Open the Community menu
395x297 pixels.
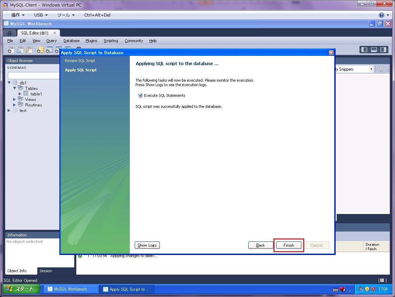click(x=134, y=41)
